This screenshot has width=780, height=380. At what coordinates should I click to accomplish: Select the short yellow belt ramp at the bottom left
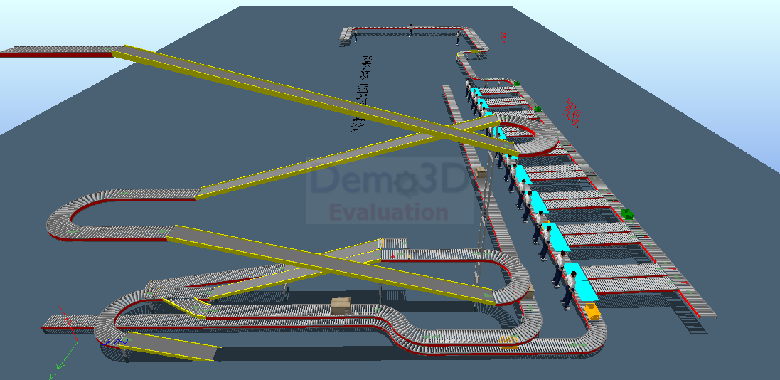[x=169, y=346]
